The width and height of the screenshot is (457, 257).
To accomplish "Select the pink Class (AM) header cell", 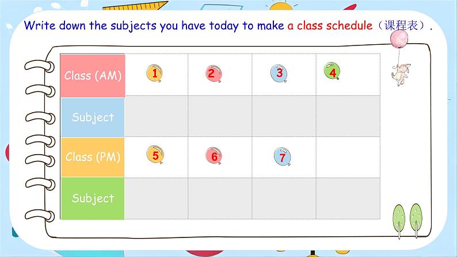I will pos(93,75).
